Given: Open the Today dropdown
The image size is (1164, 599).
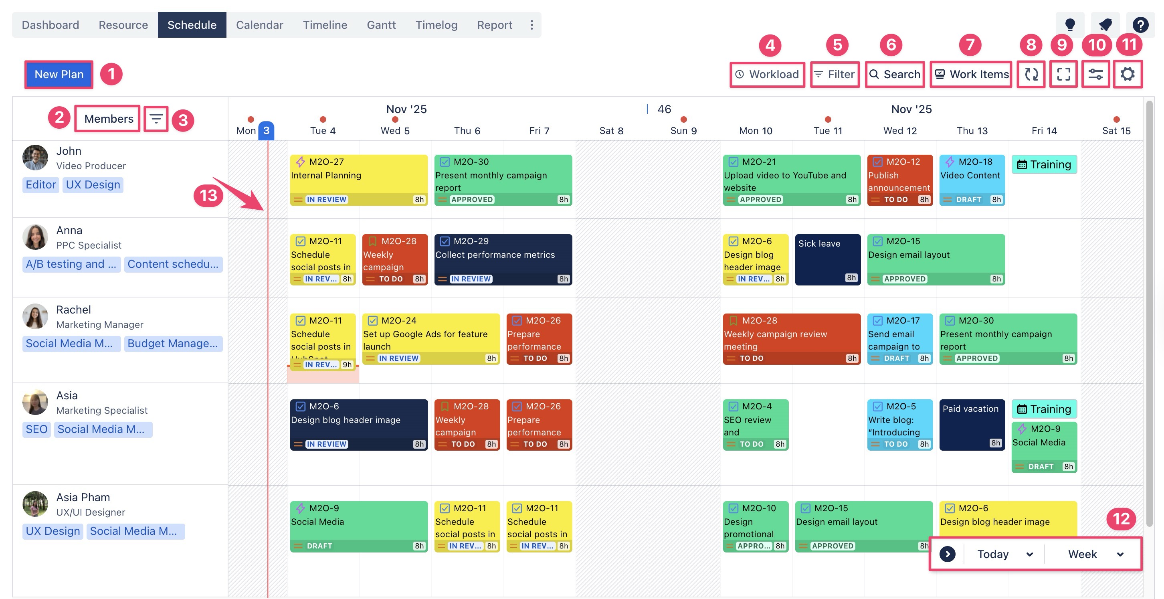Looking at the screenshot, I should tap(1004, 554).
